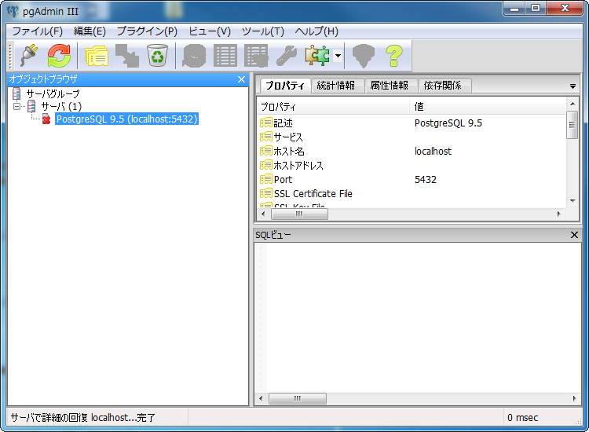Click the ホスト名 property row icon
Screen dimensions: 589x432
tap(266, 151)
